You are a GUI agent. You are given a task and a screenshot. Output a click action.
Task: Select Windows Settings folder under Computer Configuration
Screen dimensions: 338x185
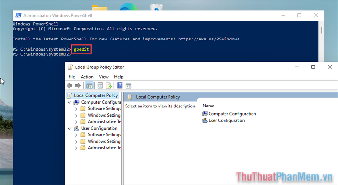tap(104, 115)
